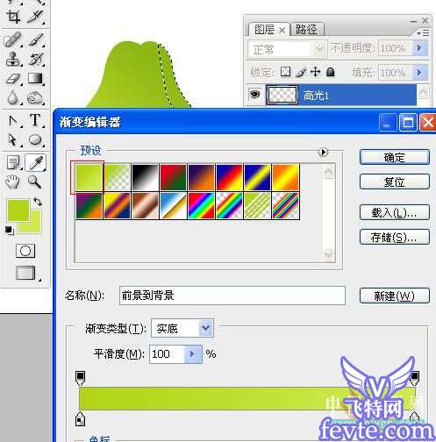Click the 复位 button
This screenshot has width=436, height=442.
tap(395, 182)
